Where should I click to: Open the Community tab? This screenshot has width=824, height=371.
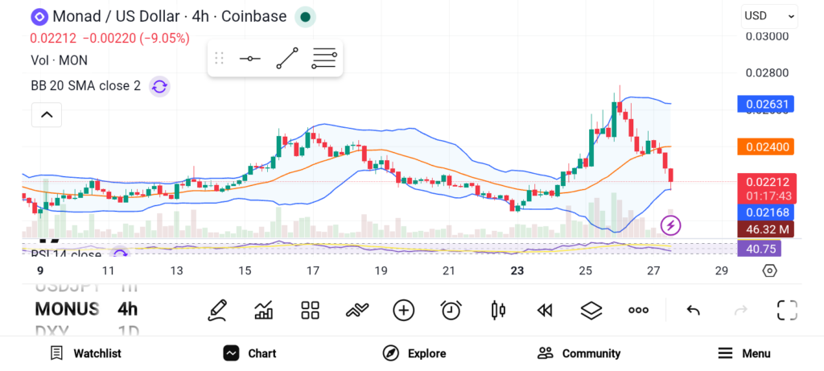pos(579,353)
